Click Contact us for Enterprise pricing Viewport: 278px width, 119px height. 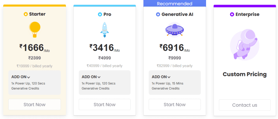tap(245, 105)
